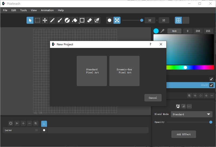Remove layer with minus icon

(x=212, y=96)
